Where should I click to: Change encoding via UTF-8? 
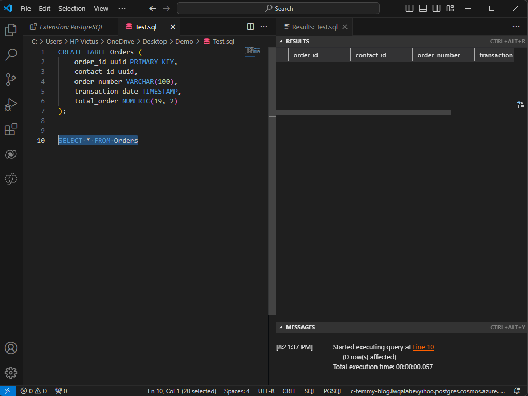click(x=266, y=391)
